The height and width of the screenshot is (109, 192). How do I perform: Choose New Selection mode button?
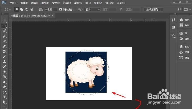(17, 9)
